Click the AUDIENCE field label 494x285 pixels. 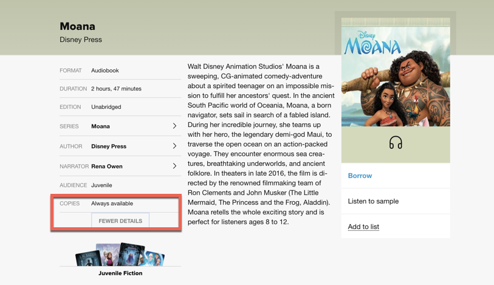click(x=73, y=185)
